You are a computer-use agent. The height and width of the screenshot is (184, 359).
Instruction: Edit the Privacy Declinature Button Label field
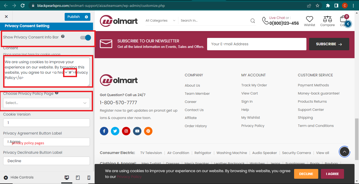click(x=47, y=161)
